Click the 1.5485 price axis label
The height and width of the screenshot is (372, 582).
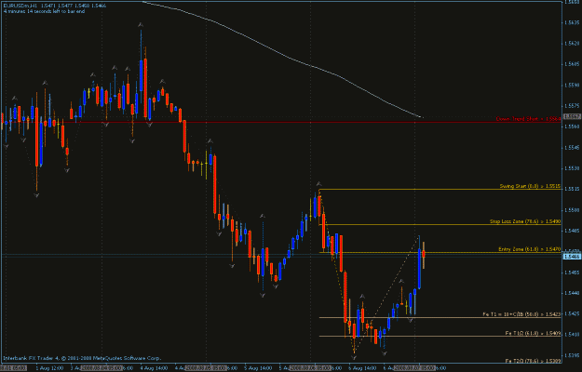pyautogui.click(x=572, y=231)
